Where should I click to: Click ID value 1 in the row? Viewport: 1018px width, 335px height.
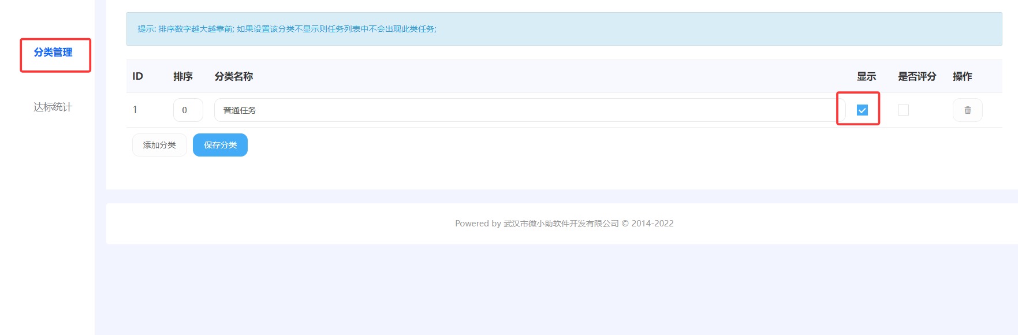point(135,110)
